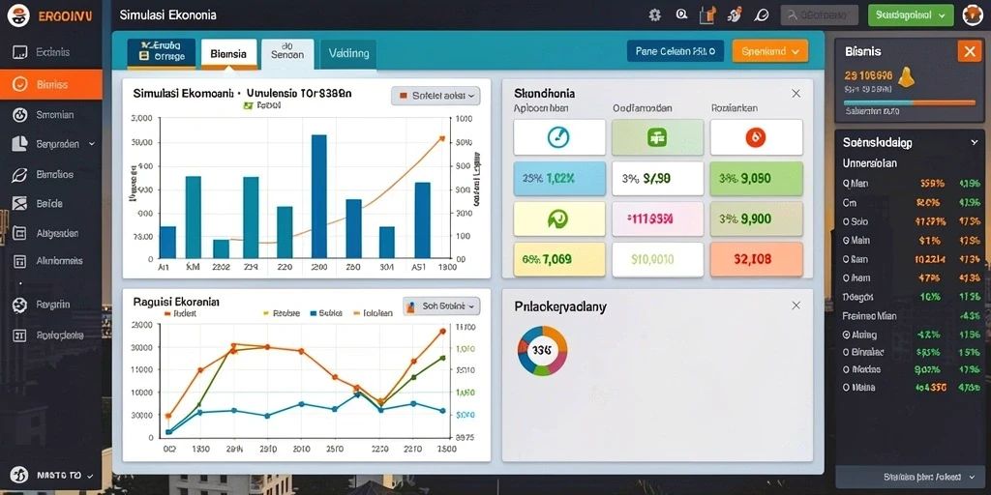Viewport: 991px width, 495px height.
Task: Click the Abgendan sidebar icon
Action: click(x=19, y=233)
